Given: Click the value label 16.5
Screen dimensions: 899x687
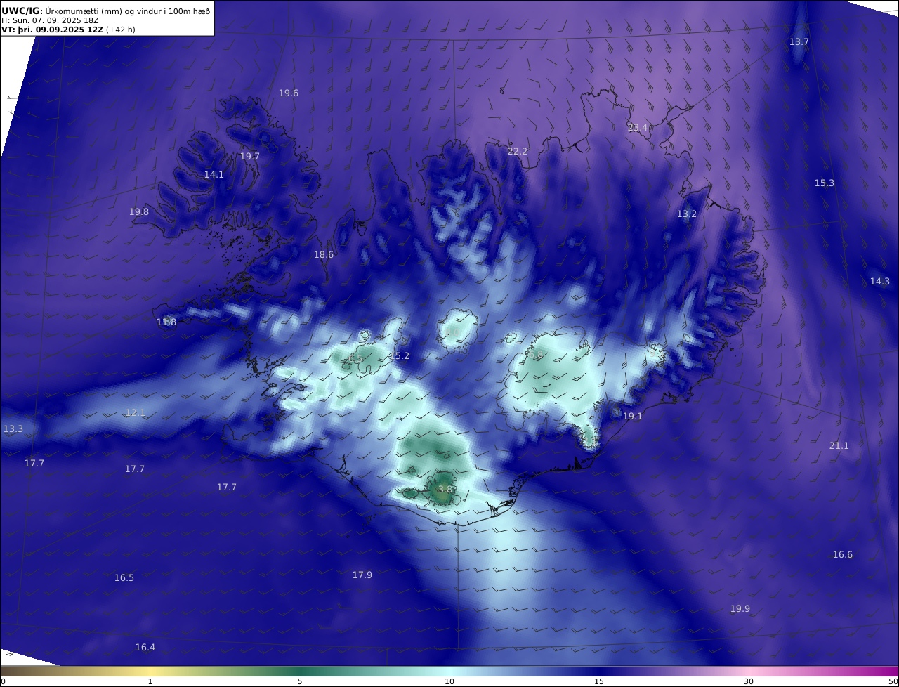Looking at the screenshot, I should [x=124, y=578].
